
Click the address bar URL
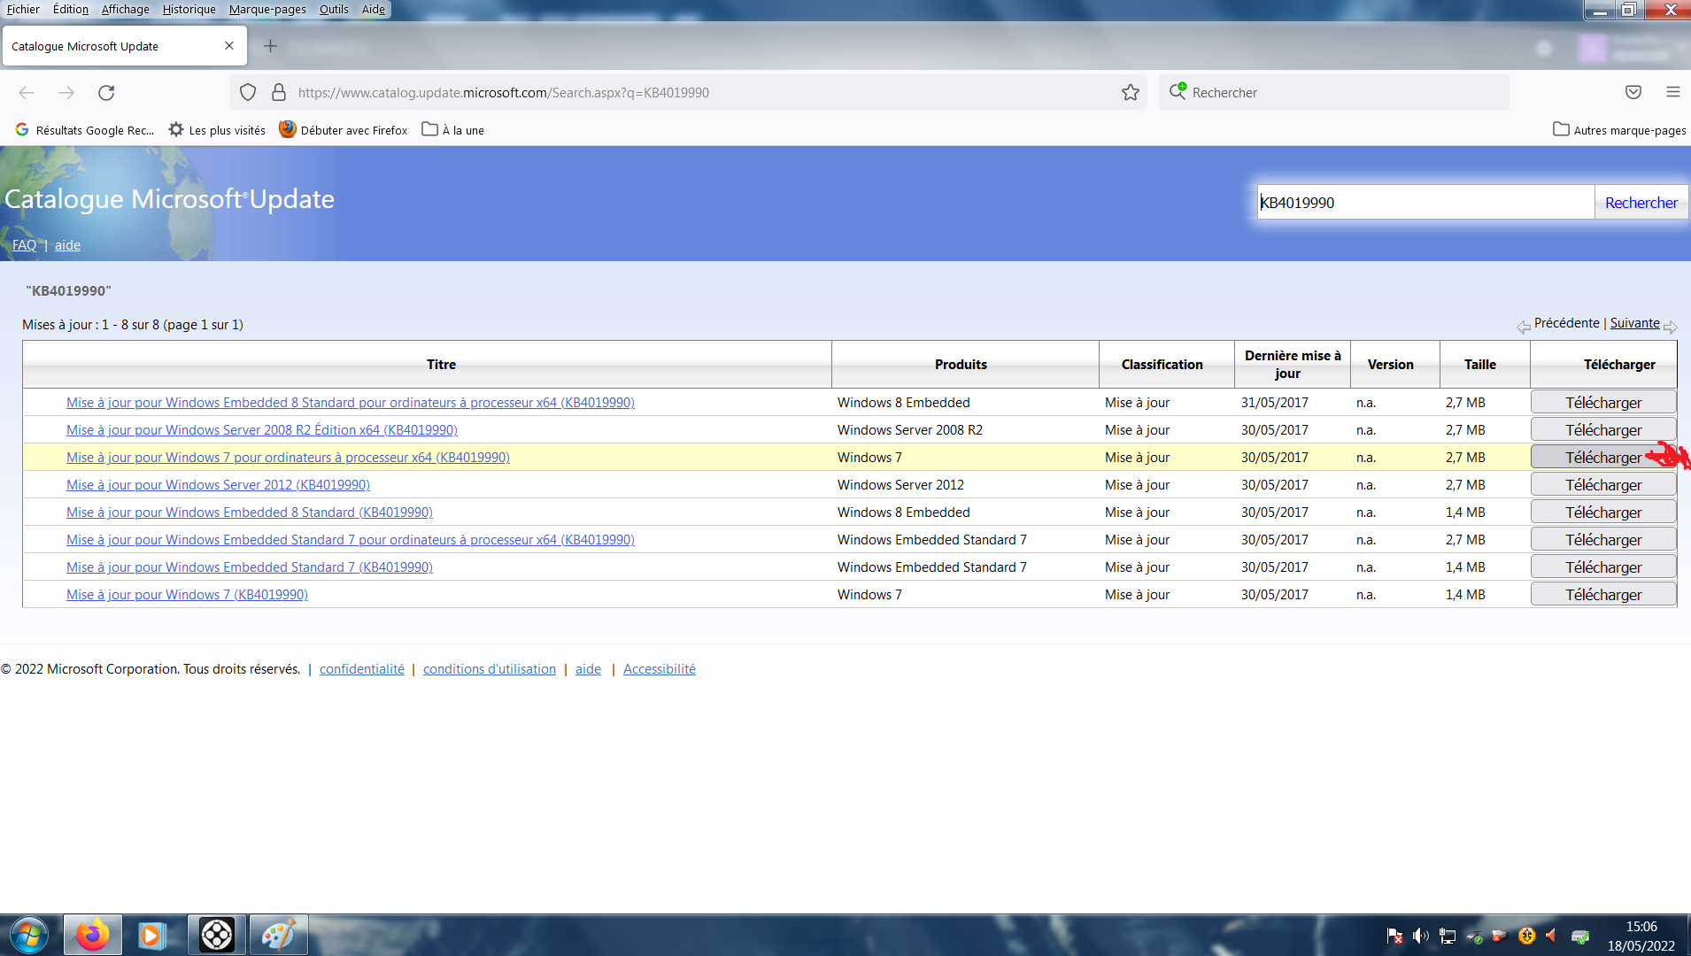[504, 92]
